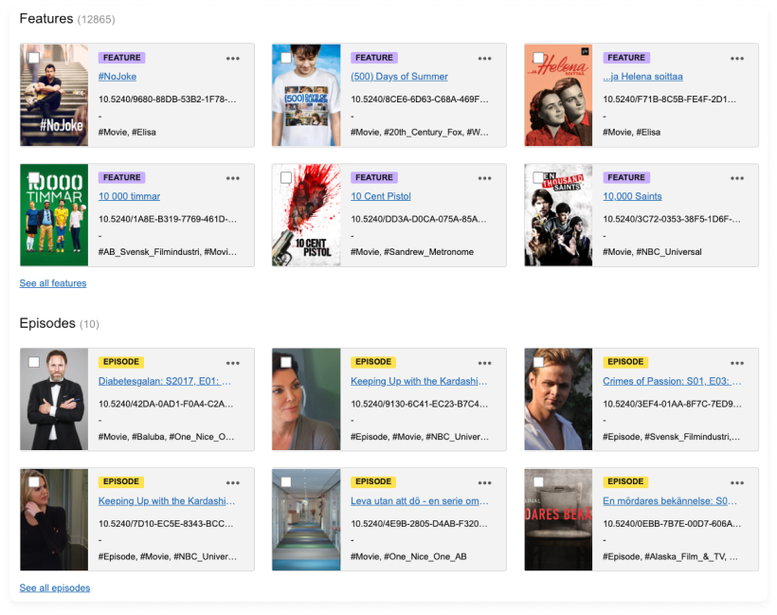Click '#Movie, #Sandrew_Metronome' tags text
The height and width of the screenshot is (615, 777).
(412, 252)
